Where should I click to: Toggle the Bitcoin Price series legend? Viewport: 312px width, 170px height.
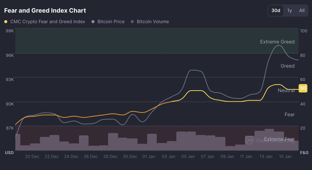(x=111, y=22)
